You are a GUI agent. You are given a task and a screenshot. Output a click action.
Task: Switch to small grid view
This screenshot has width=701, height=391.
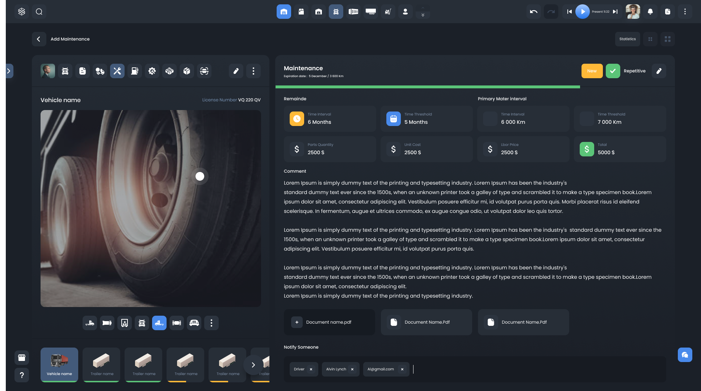[x=650, y=39]
